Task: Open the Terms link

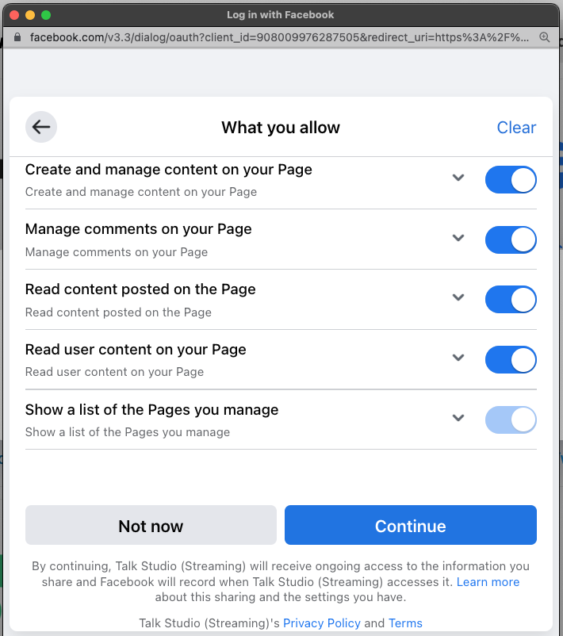Action: point(405,623)
